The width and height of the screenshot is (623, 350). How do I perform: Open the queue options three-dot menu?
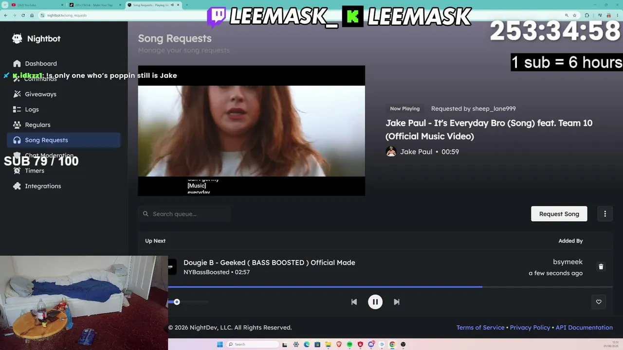(605, 214)
